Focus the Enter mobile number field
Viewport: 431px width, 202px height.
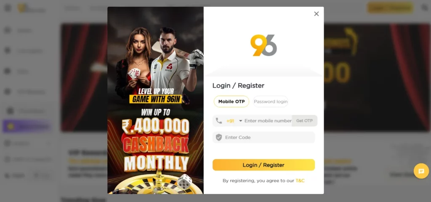coord(268,121)
